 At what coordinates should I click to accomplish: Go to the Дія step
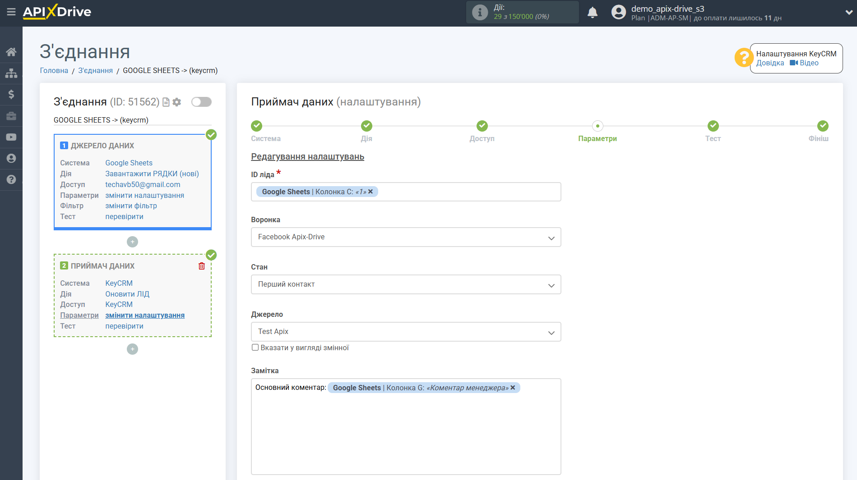click(x=366, y=126)
